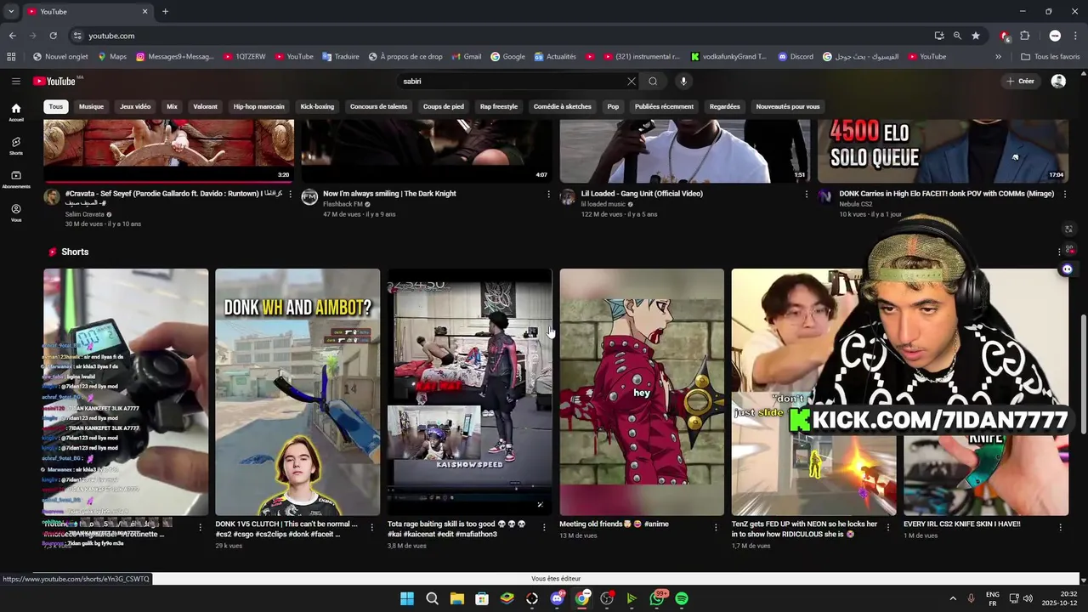
Task: Open menu for Tota rage baiting short
Action: pos(544,528)
